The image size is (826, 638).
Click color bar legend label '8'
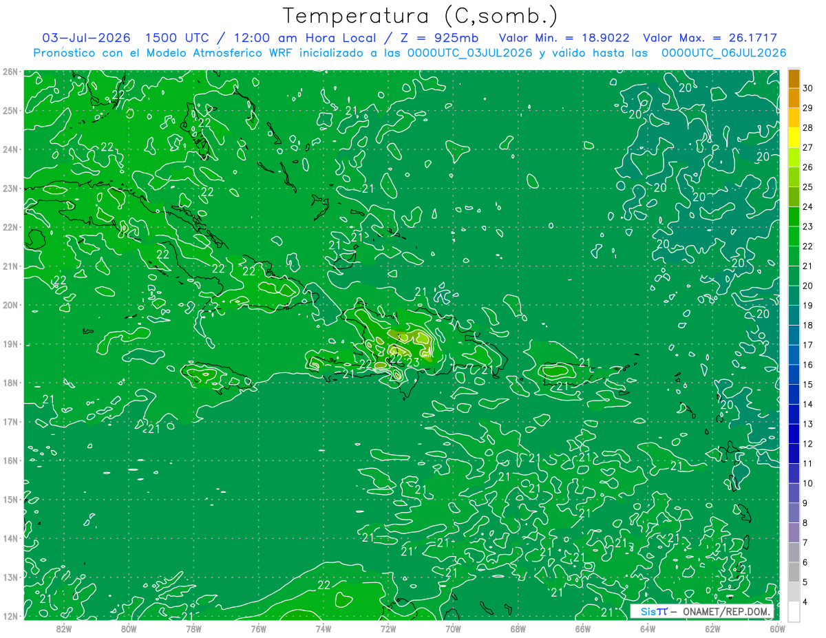[x=806, y=523]
